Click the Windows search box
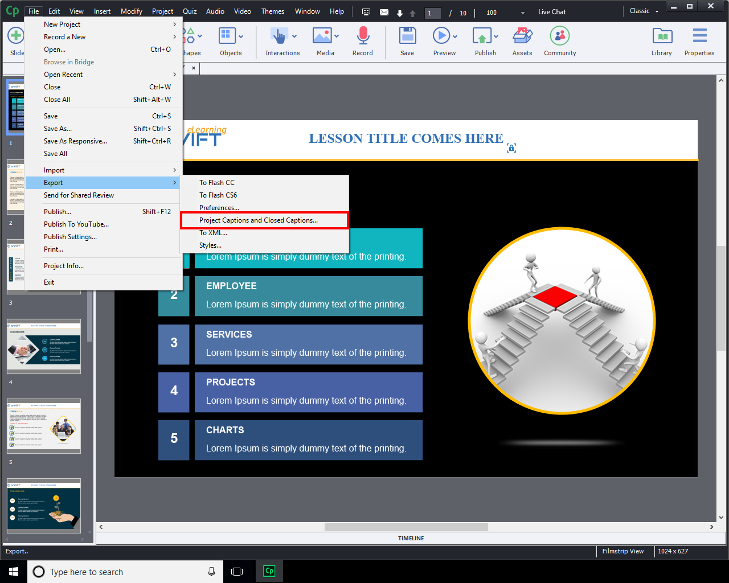 pyautogui.click(x=125, y=572)
